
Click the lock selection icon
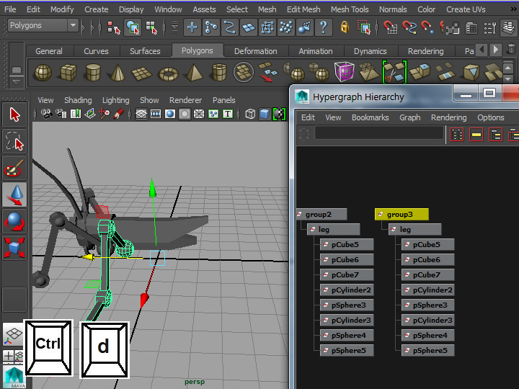click(345, 27)
